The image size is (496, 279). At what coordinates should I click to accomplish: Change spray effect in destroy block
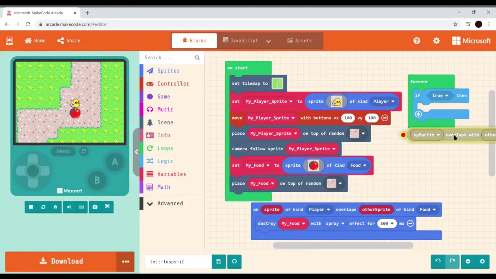(x=335, y=224)
